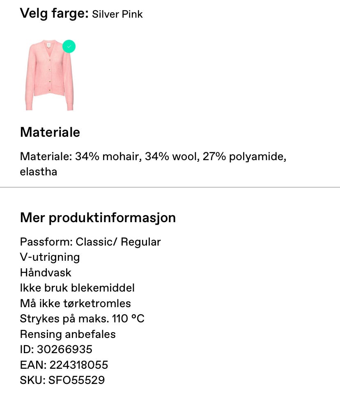Click the V-utrigning detail
This screenshot has width=340, height=409.
(x=50, y=257)
